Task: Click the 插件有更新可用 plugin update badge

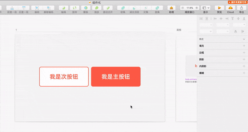Action: tap(237, 2)
